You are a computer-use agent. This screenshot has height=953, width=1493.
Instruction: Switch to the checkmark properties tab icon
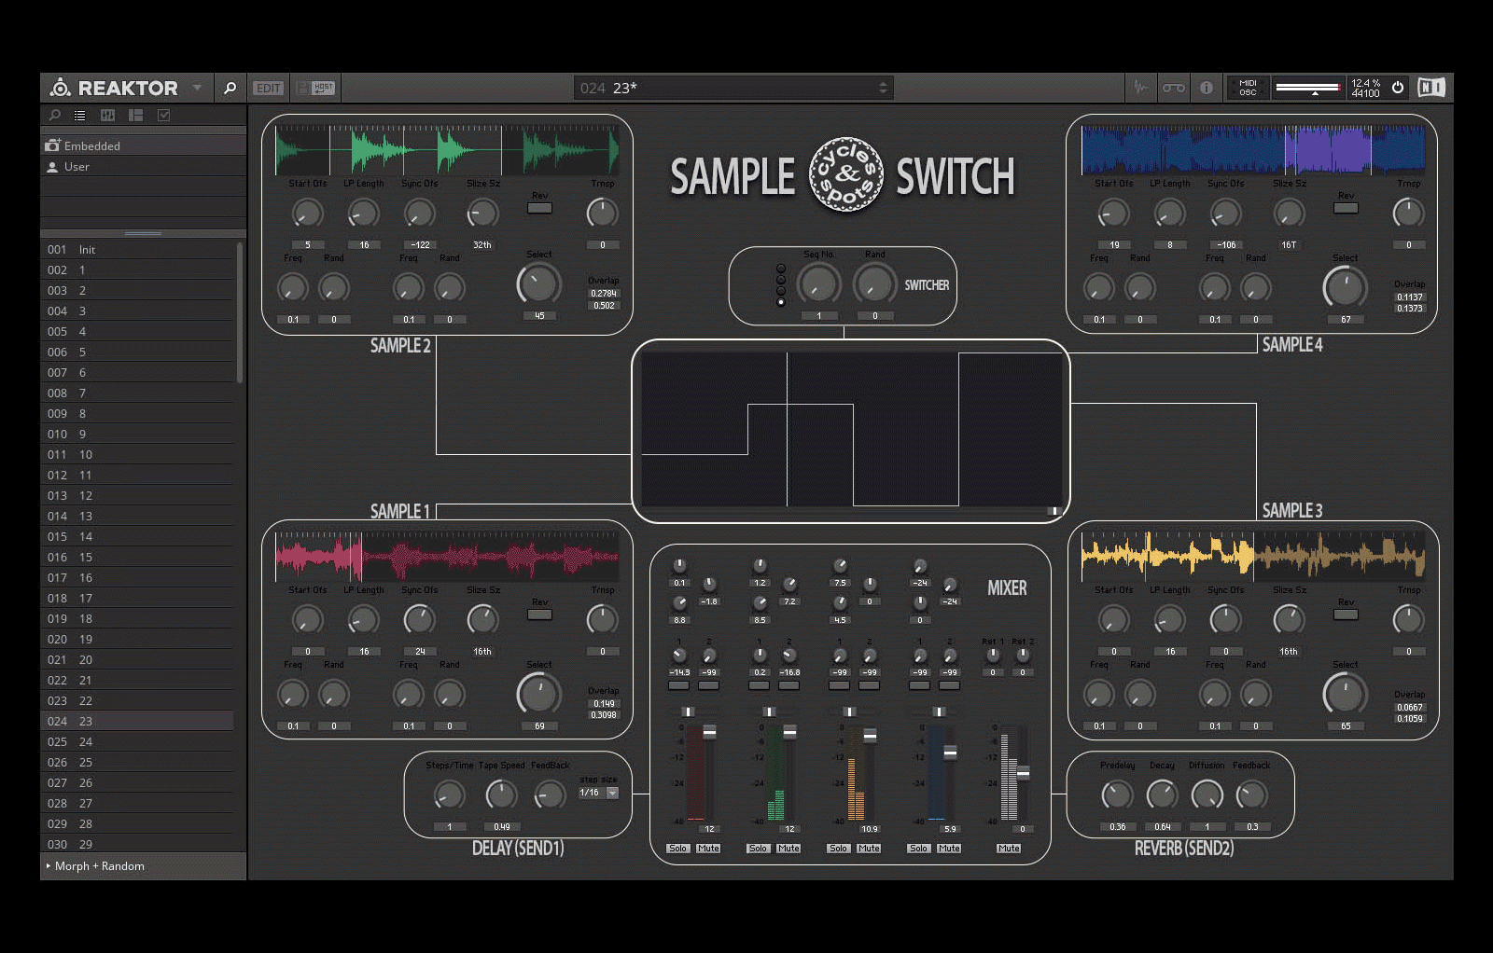click(x=164, y=116)
